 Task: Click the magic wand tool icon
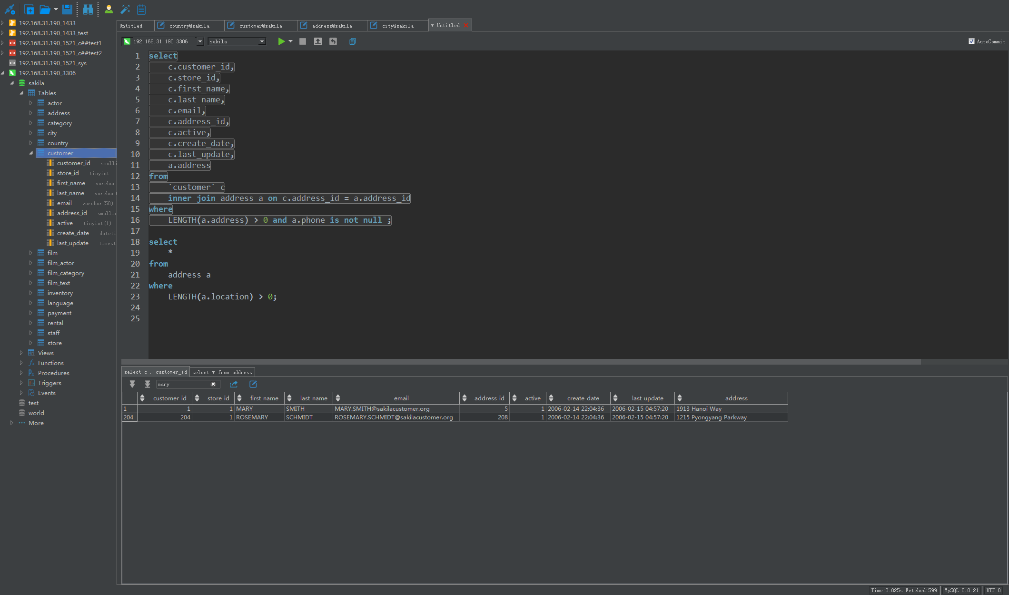[x=125, y=9]
